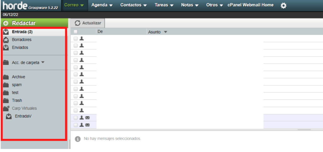The image size is (323, 152).
Task: Open the Tareas menu
Action: (164, 5)
